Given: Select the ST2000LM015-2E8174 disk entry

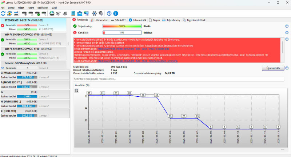Looking at the screenshot, I should coord(33,25).
